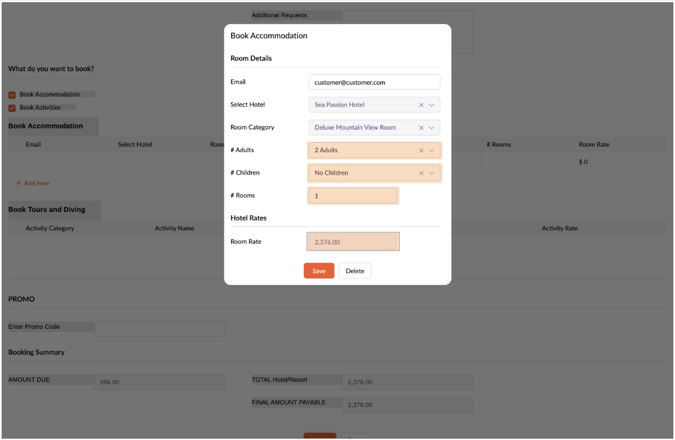The image size is (675, 440).
Task: Uncheck the Book Activities checkbox
Action: [x=12, y=108]
